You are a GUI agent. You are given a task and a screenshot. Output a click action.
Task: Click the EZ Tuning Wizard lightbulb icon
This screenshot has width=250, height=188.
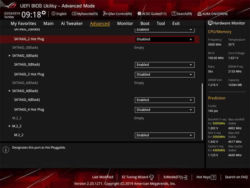[x=151, y=177]
